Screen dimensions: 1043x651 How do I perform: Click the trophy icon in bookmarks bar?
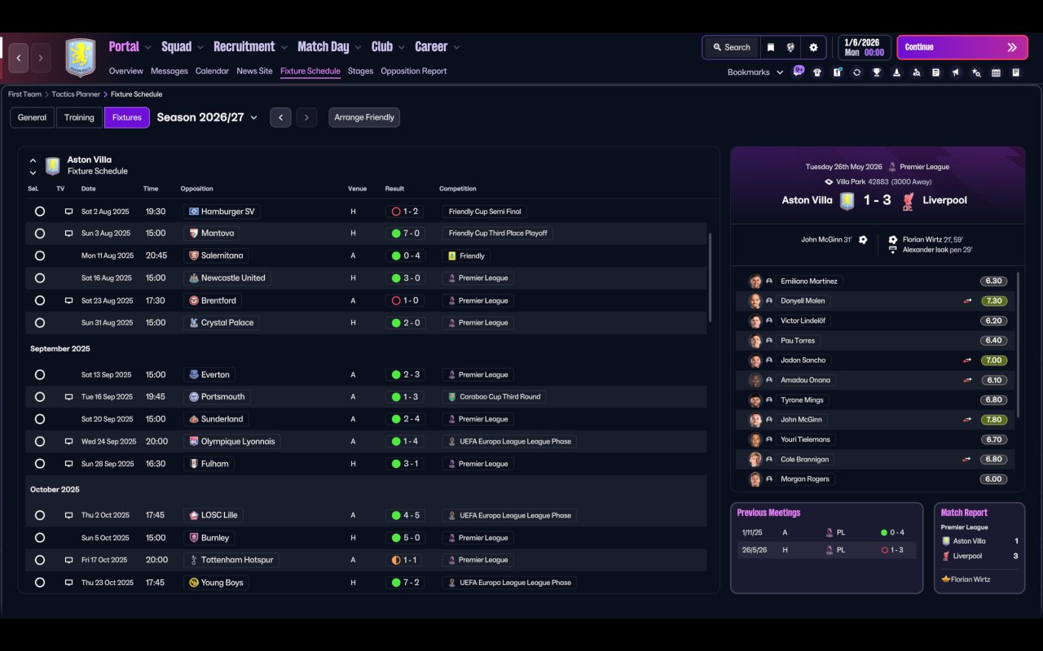pos(877,72)
